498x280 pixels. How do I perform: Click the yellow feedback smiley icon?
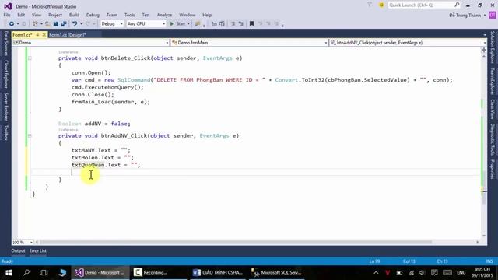click(x=381, y=5)
